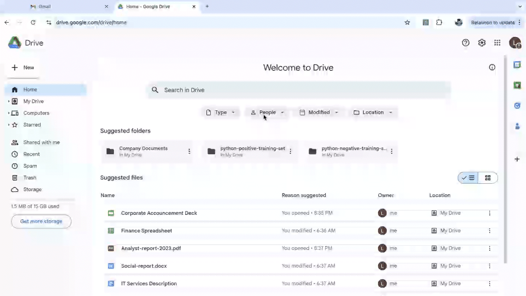Show details info panel icon
Screen dimensions: 526x296
(x=492, y=67)
